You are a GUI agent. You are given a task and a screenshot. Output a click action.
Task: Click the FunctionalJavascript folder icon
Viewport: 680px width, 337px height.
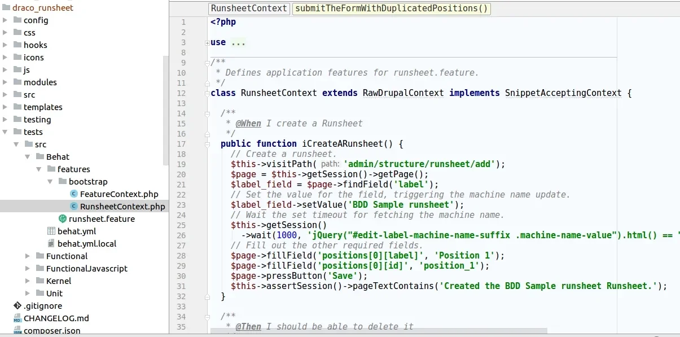(40, 268)
